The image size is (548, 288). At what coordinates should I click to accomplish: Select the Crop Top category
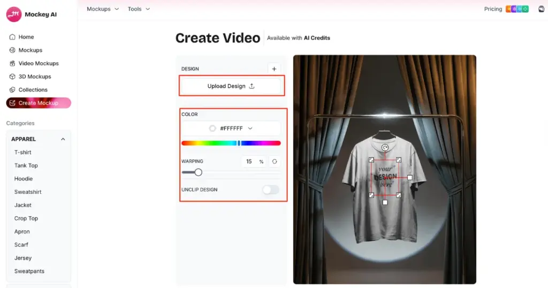pos(26,218)
